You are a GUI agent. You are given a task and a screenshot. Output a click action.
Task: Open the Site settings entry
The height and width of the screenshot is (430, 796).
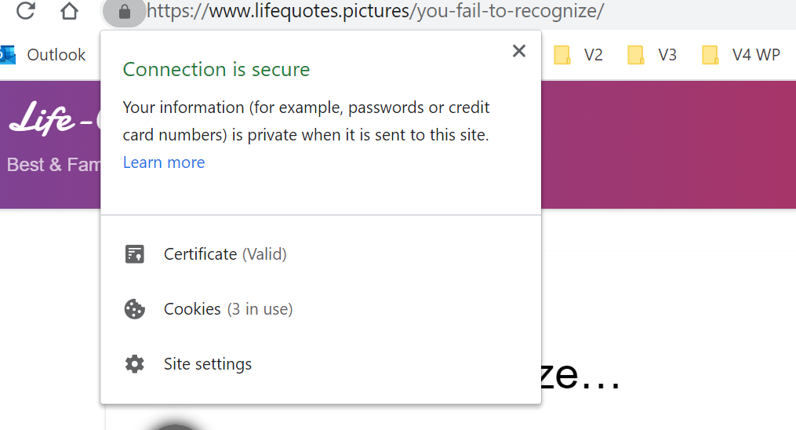click(x=208, y=364)
